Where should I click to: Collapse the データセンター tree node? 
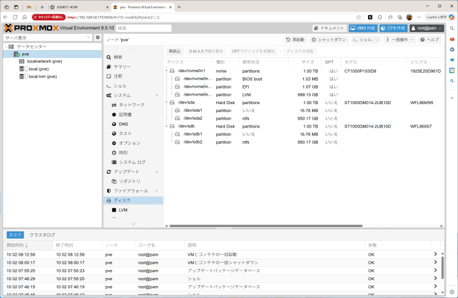tap(6, 47)
